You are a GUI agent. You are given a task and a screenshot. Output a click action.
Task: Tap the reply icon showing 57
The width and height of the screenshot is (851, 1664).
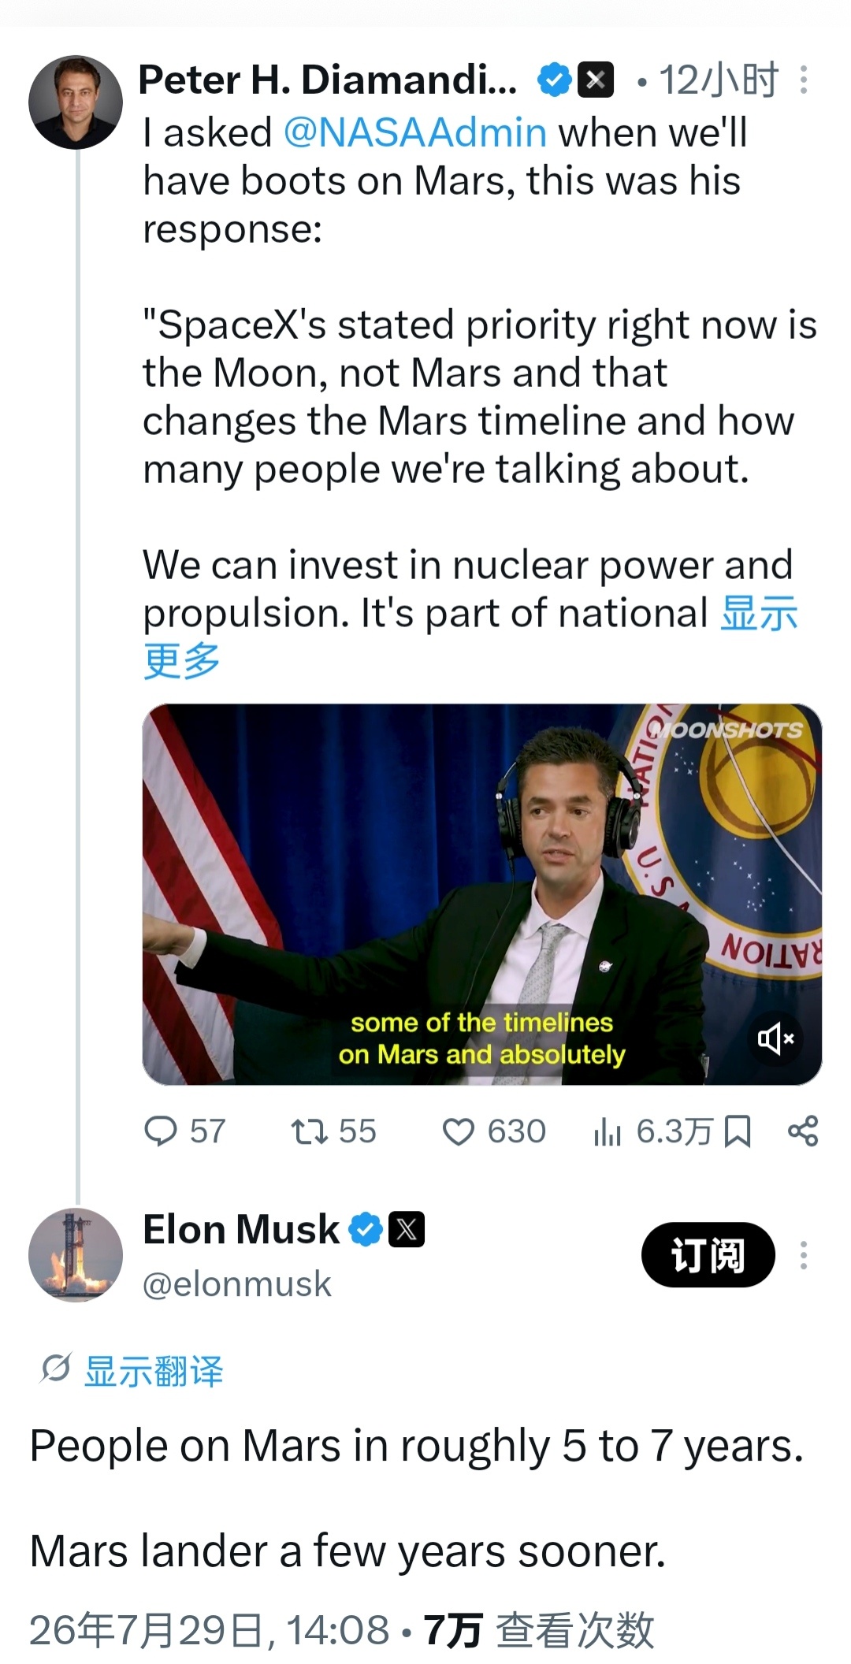tap(161, 1131)
